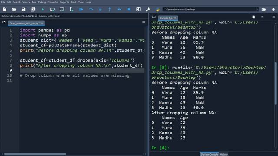Open the Debug menu
The width and height of the screenshot is (278, 156).
42,2
